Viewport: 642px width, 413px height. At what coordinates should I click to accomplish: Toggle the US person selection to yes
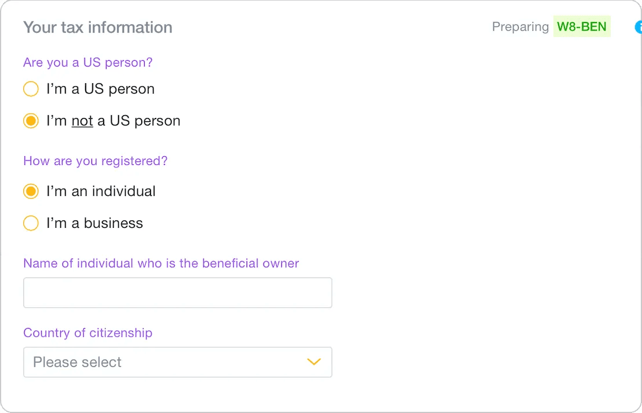tap(31, 89)
